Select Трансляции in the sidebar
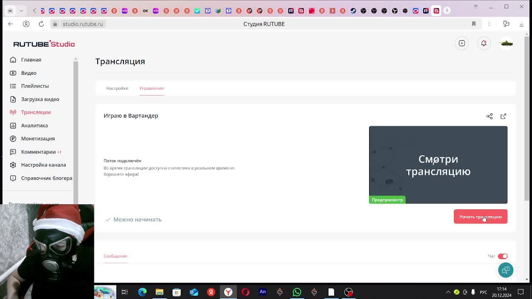The height and width of the screenshot is (299, 532). tap(36, 112)
